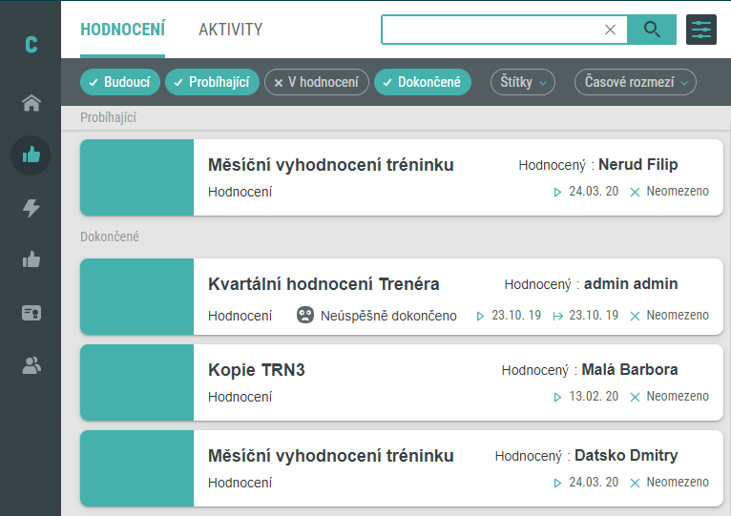Toggle the Probíhající filter chip

212,82
